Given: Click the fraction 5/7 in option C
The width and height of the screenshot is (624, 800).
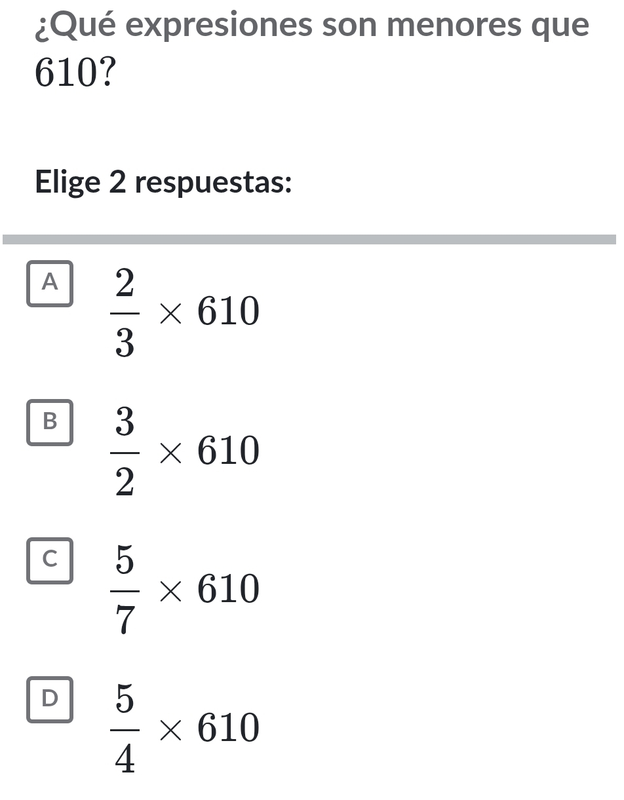Looking at the screenshot, I should (x=125, y=588).
